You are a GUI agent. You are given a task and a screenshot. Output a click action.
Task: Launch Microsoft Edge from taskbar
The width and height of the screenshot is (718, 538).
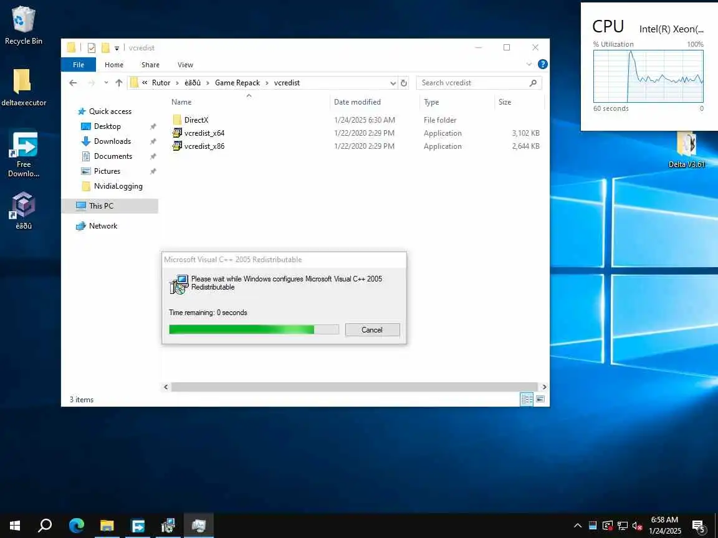point(77,525)
